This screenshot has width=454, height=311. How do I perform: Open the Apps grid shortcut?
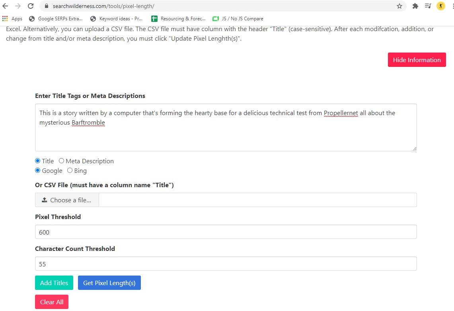[x=12, y=19]
